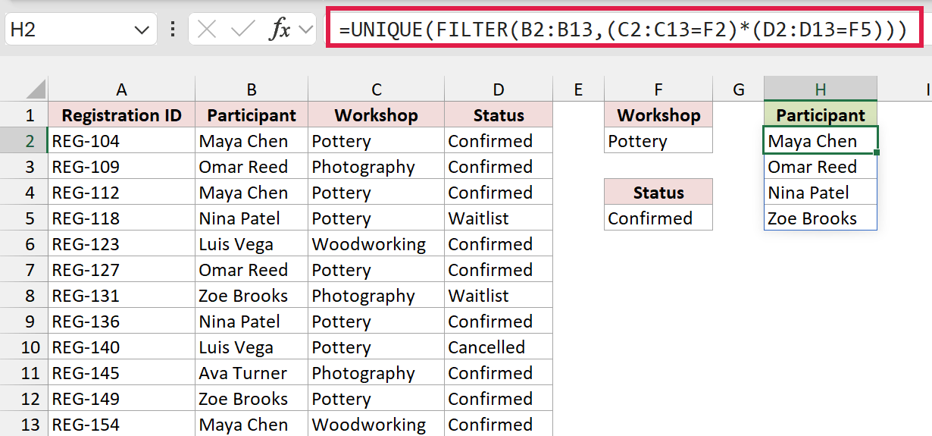Viewport: 932px width, 436px height.
Task: Click the Status header in column D
Action: pyautogui.click(x=499, y=115)
